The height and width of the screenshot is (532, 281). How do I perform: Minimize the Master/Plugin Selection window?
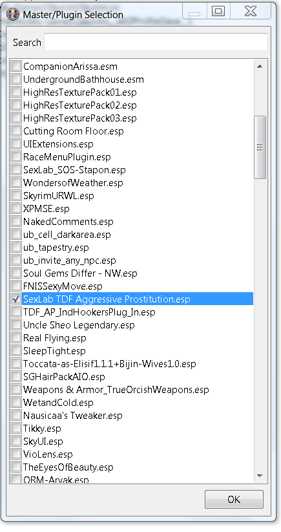click(x=194, y=11)
